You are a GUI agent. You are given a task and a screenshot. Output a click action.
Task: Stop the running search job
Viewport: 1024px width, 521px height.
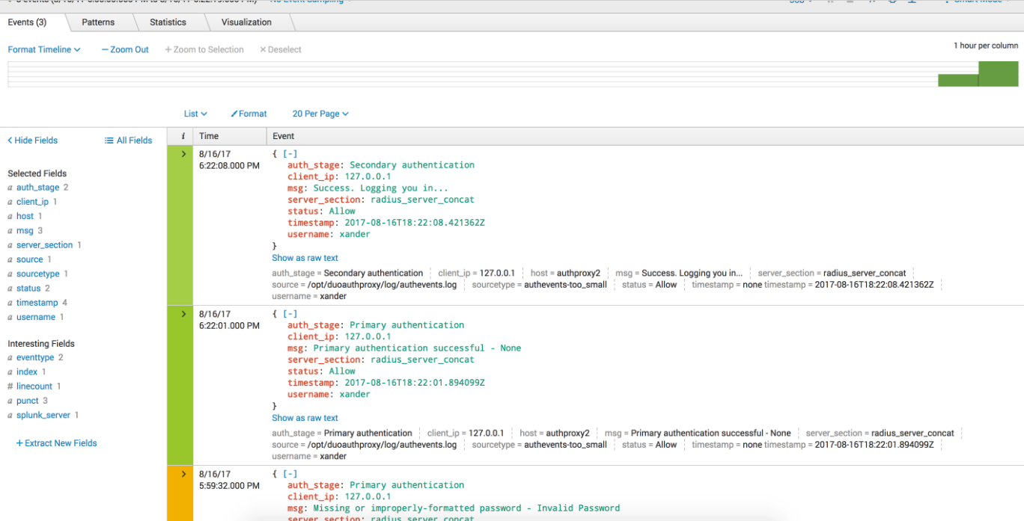[x=850, y=1]
